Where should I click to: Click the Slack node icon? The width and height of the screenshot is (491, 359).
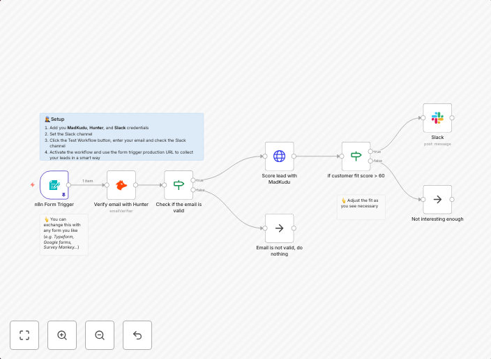point(437,118)
